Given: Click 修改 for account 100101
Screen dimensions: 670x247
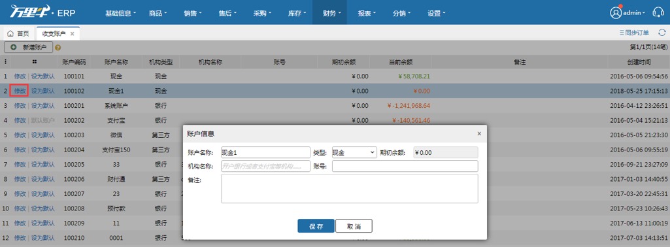Looking at the screenshot, I should click(x=20, y=76).
